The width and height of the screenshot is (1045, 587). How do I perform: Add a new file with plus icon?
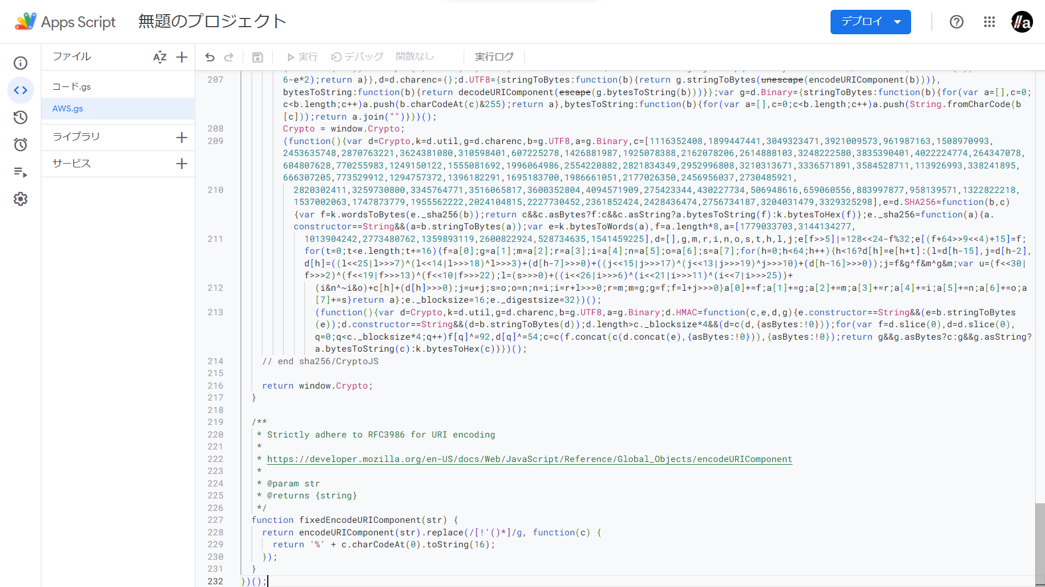point(182,57)
